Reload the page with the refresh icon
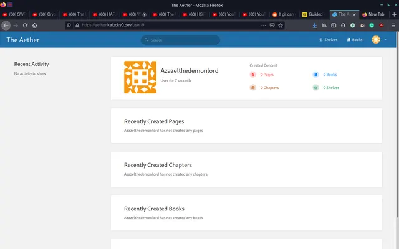This screenshot has height=249, width=399. pyautogui.click(x=25, y=26)
